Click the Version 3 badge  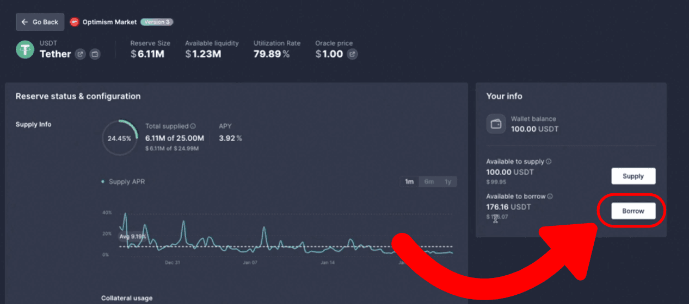pyautogui.click(x=157, y=22)
